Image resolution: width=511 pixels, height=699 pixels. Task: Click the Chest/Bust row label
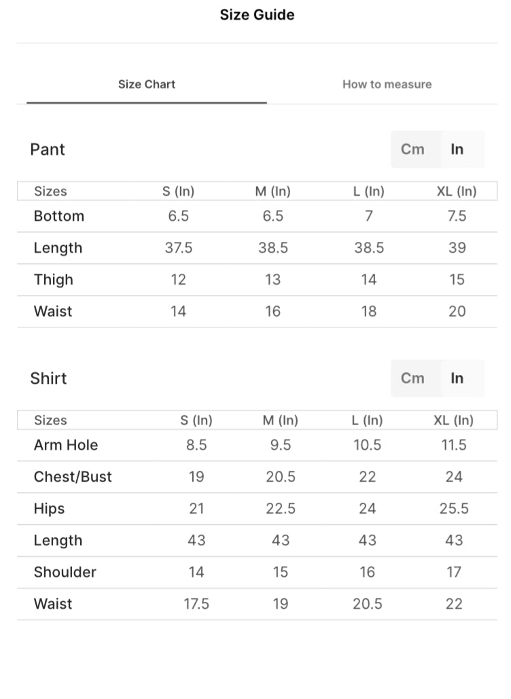73,477
